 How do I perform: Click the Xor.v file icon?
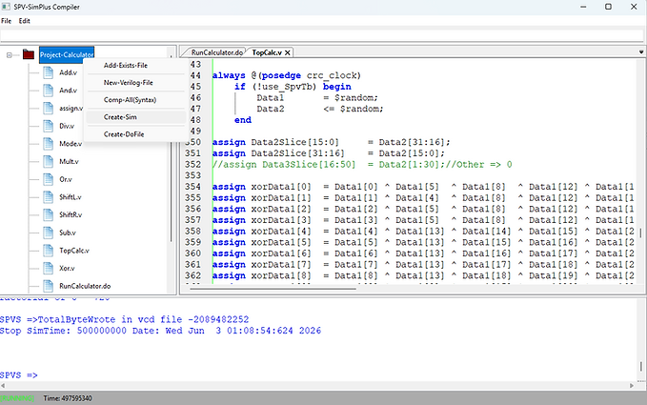click(x=49, y=268)
